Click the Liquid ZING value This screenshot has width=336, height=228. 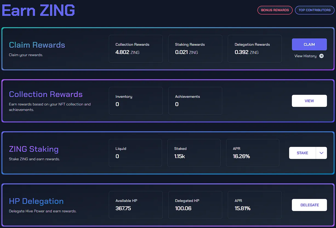point(117,156)
